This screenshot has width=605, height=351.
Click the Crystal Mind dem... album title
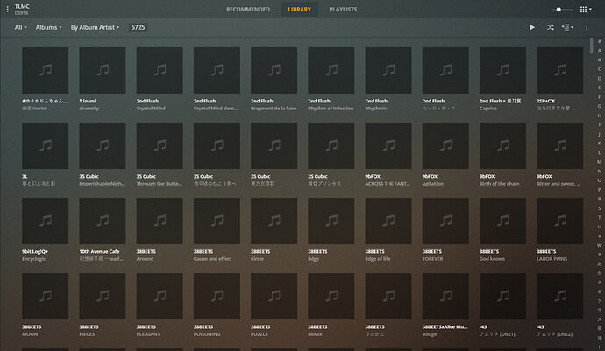216,109
